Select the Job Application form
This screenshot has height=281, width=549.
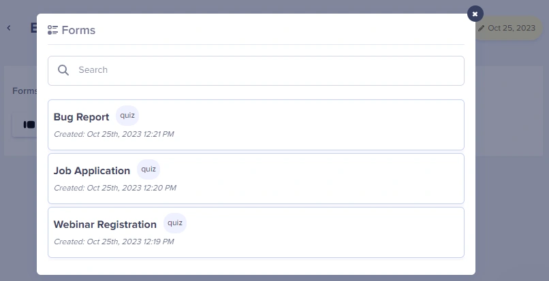(x=92, y=171)
